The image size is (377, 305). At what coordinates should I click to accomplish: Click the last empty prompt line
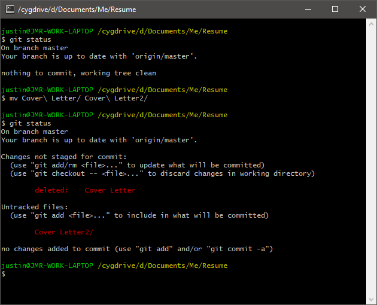[4, 274]
